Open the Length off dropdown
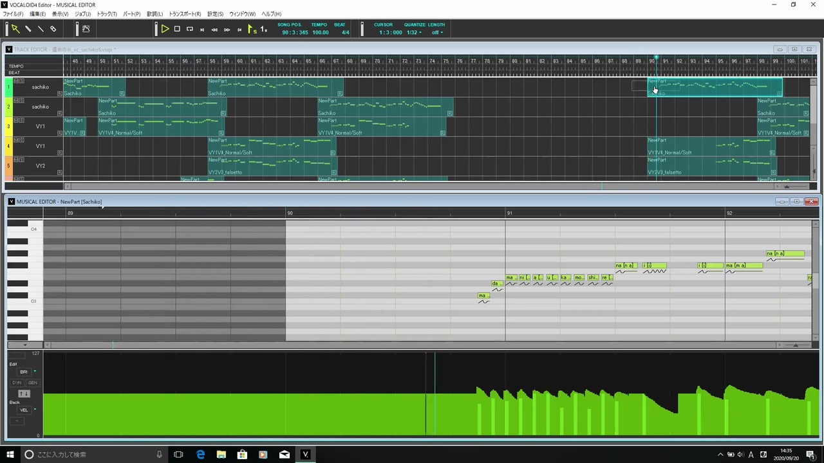Screen dimensions: 824x463 pyautogui.click(x=437, y=32)
